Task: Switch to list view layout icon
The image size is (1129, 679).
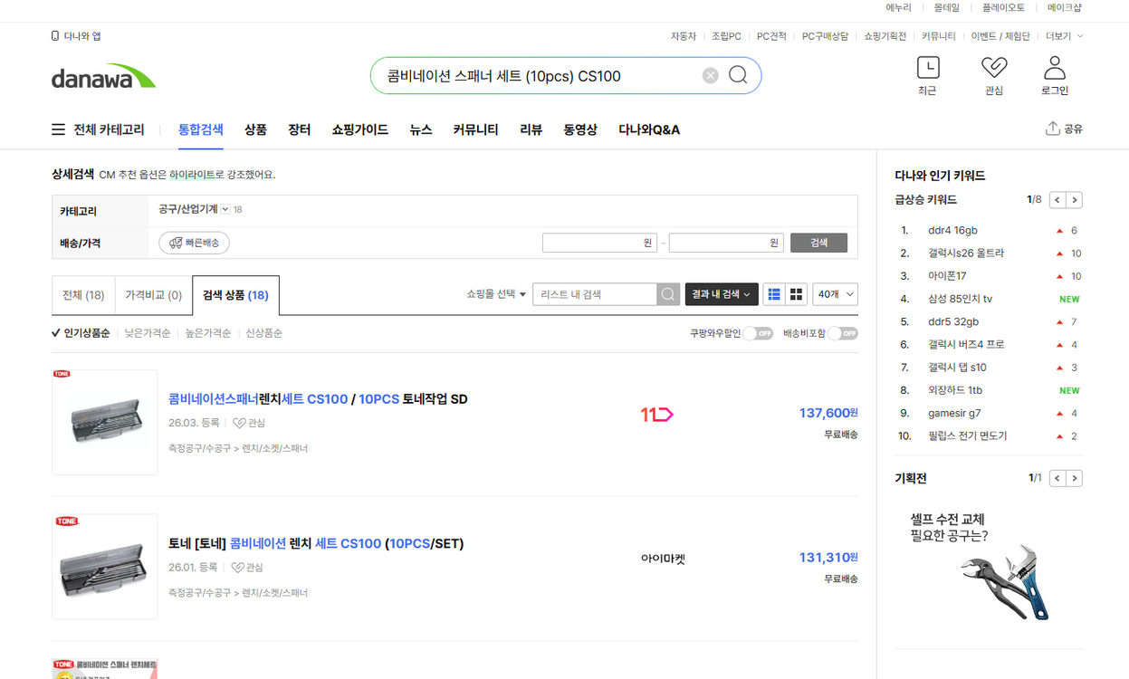Action: pyautogui.click(x=774, y=294)
